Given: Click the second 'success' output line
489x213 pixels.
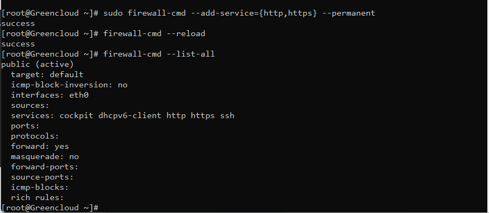Looking at the screenshot, I should [18, 44].
